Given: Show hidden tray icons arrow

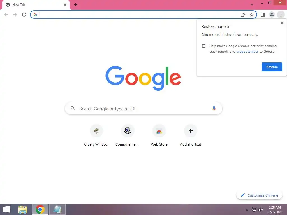Looking at the screenshot, I should click(247, 210).
